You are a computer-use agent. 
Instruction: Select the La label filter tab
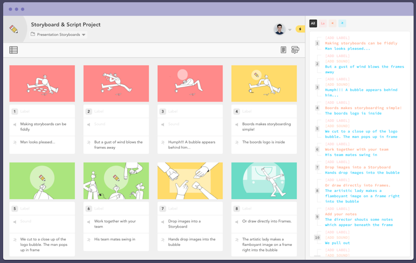click(323, 23)
